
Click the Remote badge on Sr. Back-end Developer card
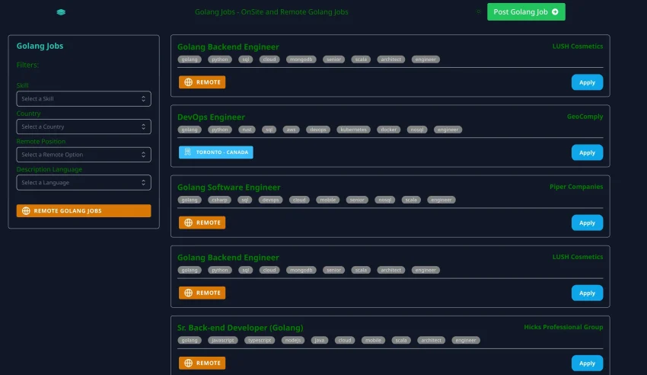tap(202, 363)
